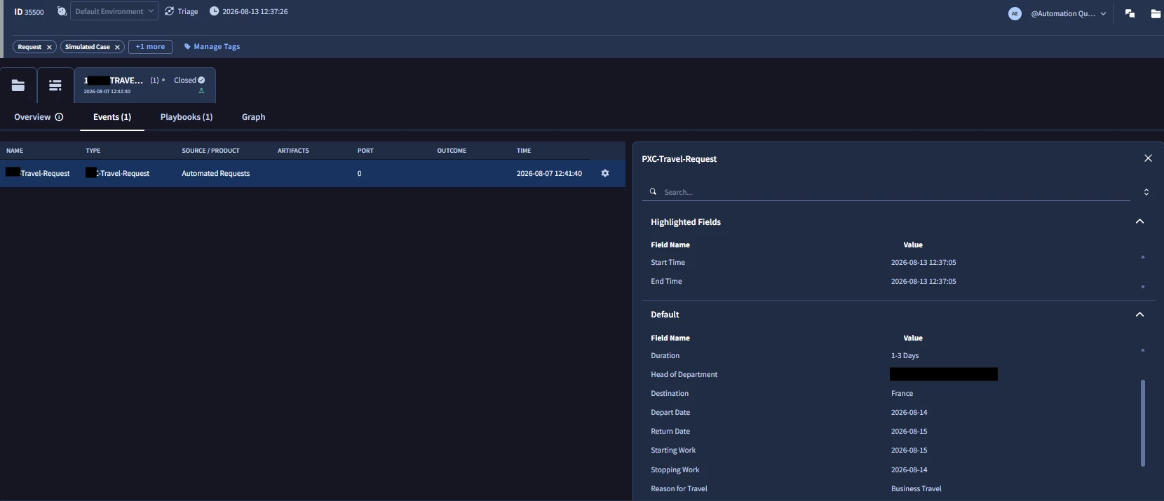Open the Default Environment dropdown
Viewport: 1164px width, 501px height.
(x=114, y=11)
